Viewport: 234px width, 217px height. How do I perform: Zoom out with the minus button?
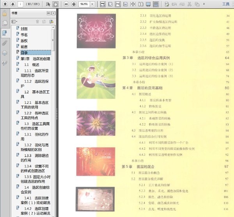(66, 4)
